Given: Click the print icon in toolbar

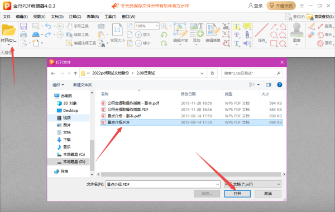Looking at the screenshot, I should click(x=23, y=34).
